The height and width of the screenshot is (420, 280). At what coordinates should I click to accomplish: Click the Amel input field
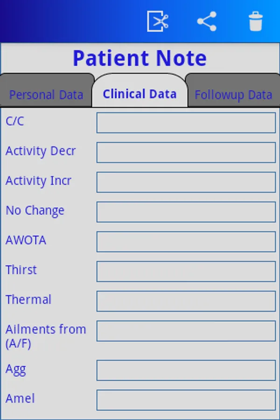(186, 400)
